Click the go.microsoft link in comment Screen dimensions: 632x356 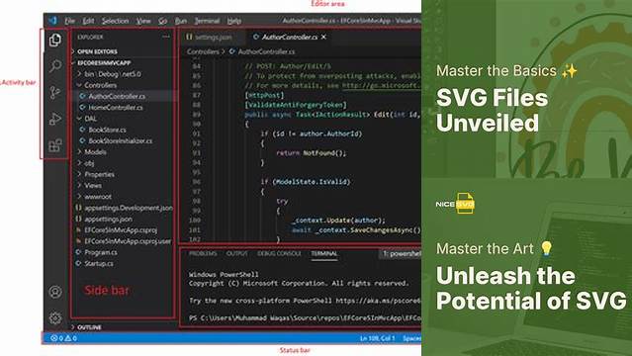tap(381, 85)
